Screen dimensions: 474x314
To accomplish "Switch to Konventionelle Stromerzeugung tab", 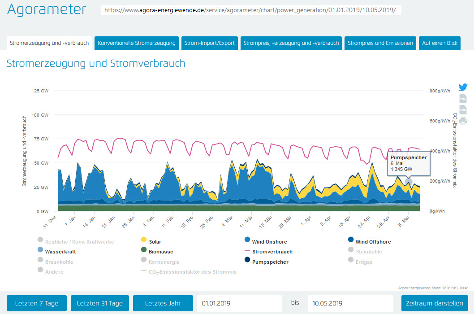I will [x=137, y=44].
